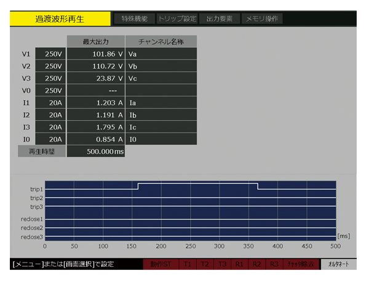The image size is (369, 281).
Task: Click the trip1 rising edge on timeline
Action: click(x=138, y=187)
